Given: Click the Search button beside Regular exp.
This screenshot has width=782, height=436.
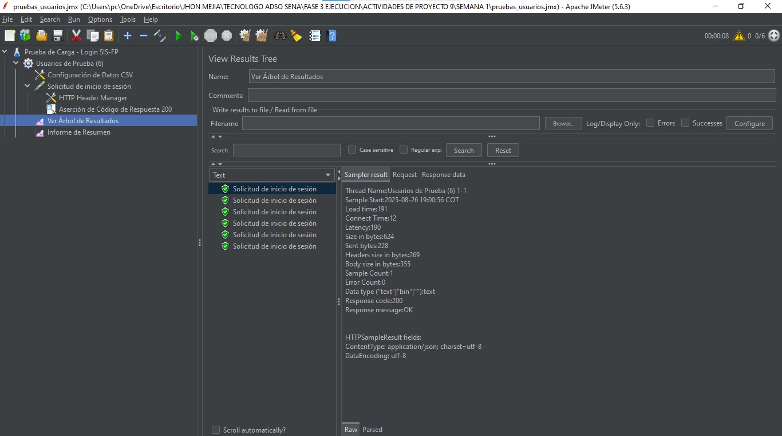Looking at the screenshot, I should (464, 150).
